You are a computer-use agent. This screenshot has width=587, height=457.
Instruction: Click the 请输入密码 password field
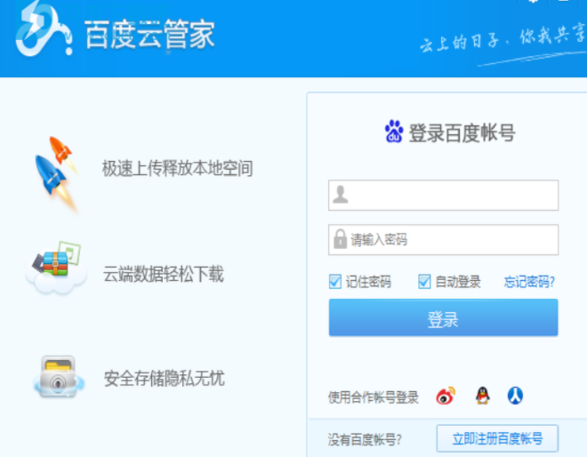pos(443,239)
